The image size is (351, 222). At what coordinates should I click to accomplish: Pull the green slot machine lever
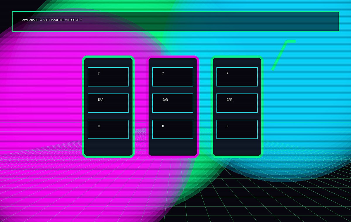click(x=283, y=55)
